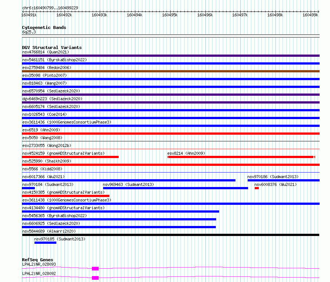Click the dgv6469n223 (Sedlazeck2020) label
The height and width of the screenshot is (282, 330).
coord(52,99)
